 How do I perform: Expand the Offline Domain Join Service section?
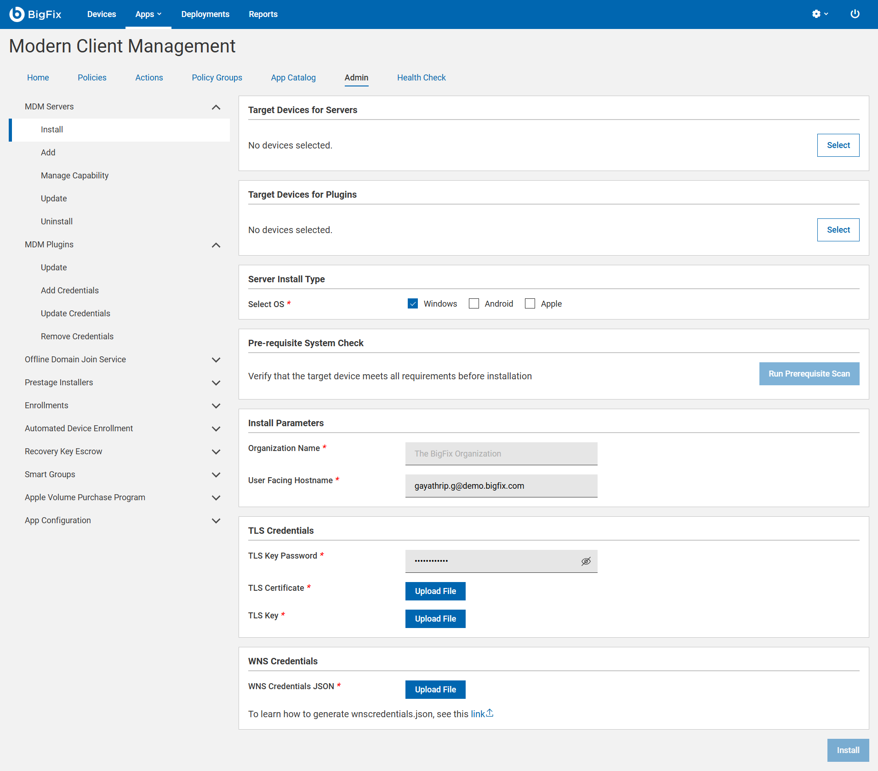pyautogui.click(x=216, y=360)
